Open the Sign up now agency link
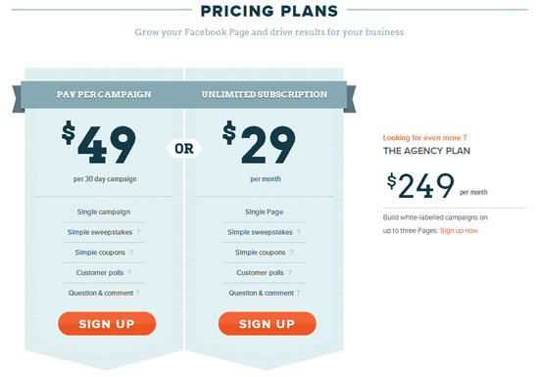The height and width of the screenshot is (377, 539). [x=459, y=231]
